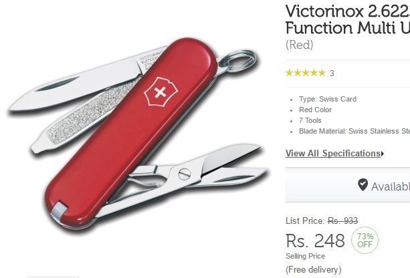Image resolution: width=410 pixels, height=278 pixels.
Task: Expand specifications via the small arrow
Action: (x=383, y=154)
